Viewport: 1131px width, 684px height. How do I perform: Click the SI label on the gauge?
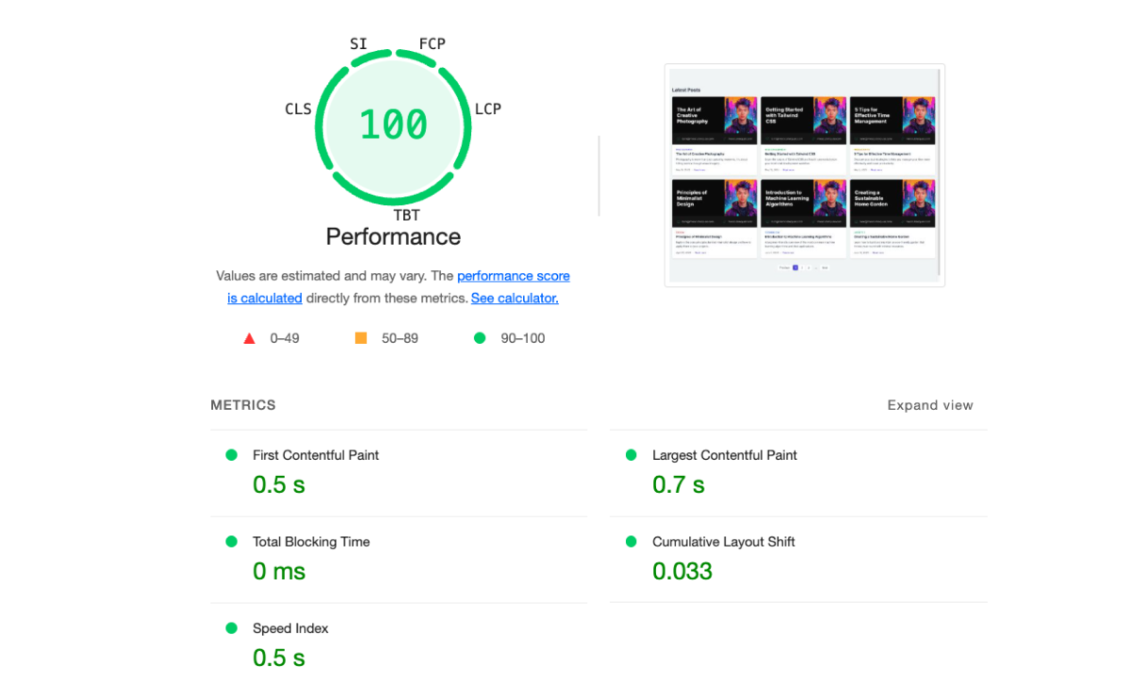coord(358,44)
